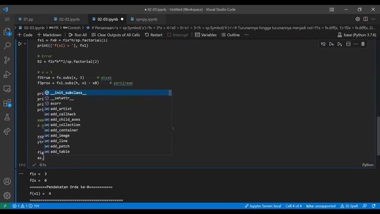Viewport: 380px width, 214px height.
Task: Click the editor vertical scrollbar thumb
Action: (x=378, y=136)
